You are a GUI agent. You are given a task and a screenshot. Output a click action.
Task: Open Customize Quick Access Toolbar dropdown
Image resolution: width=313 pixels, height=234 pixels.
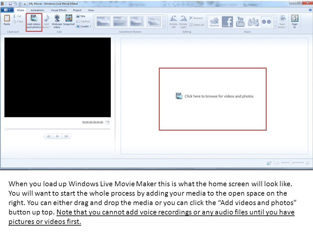25,4
